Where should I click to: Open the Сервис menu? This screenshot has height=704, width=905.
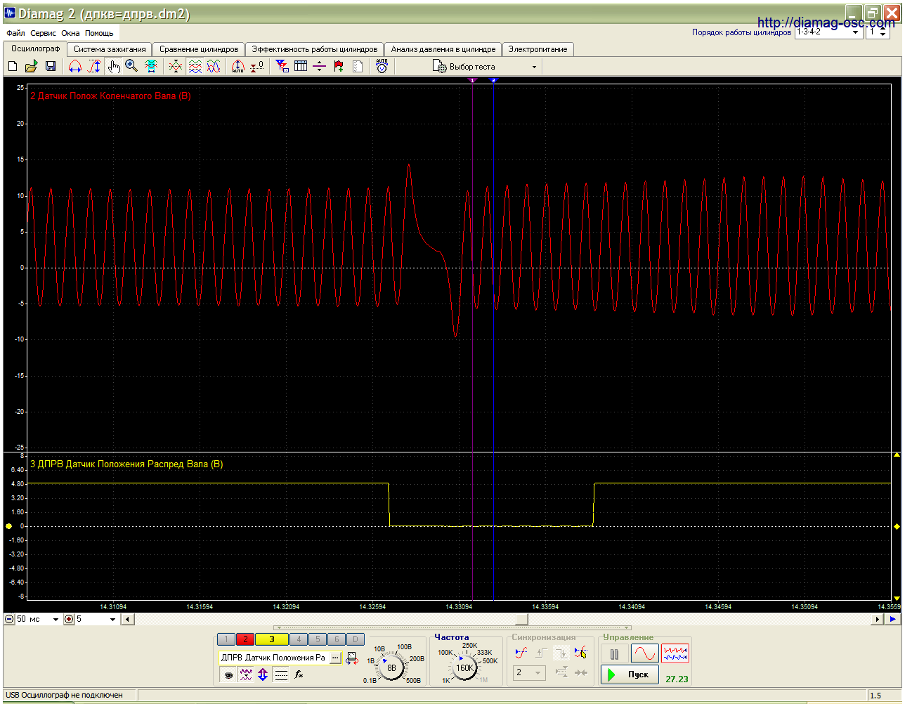(x=43, y=33)
